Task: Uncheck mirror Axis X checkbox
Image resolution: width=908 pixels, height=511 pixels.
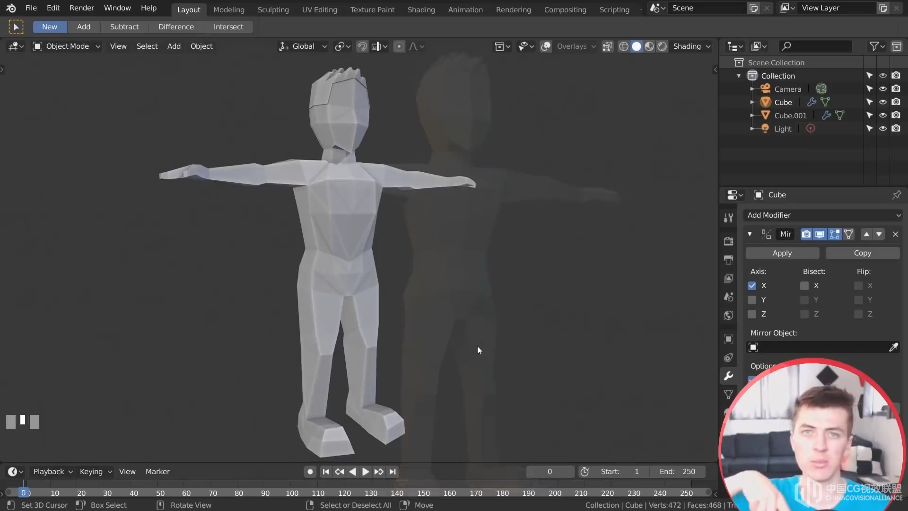Action: [752, 286]
